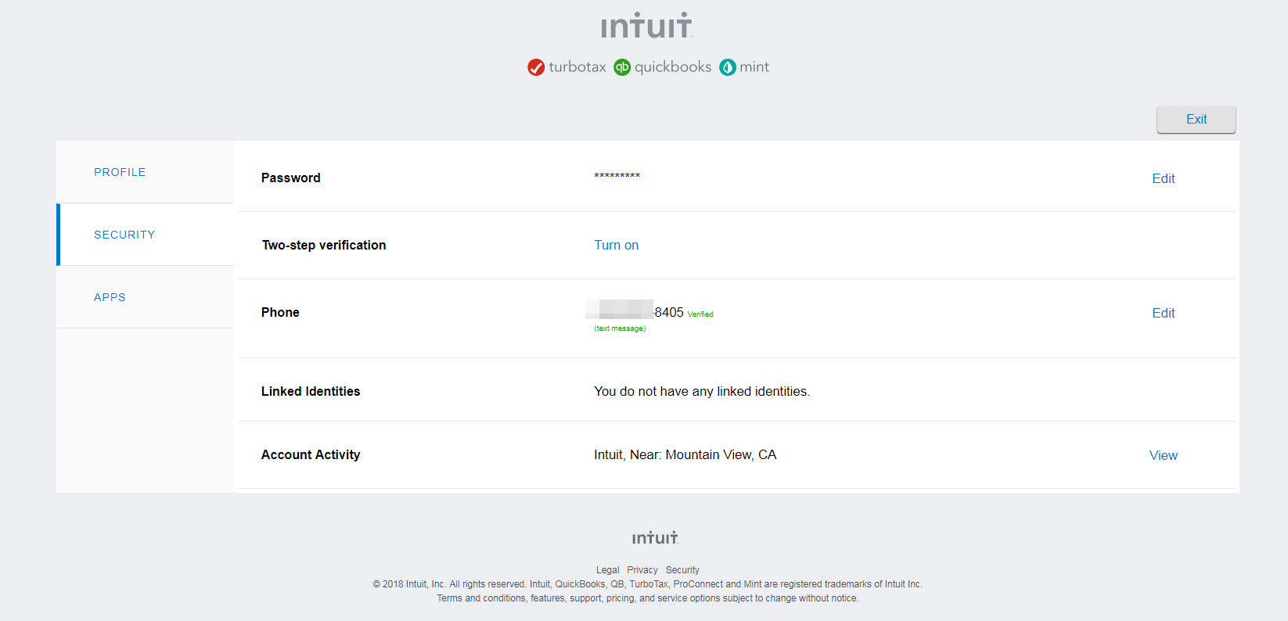Click the Account Activity label
This screenshot has height=621, width=1288.
pos(311,454)
